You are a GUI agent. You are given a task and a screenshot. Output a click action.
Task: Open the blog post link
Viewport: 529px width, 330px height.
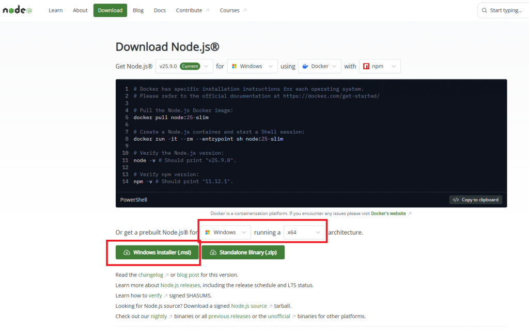tap(188, 275)
